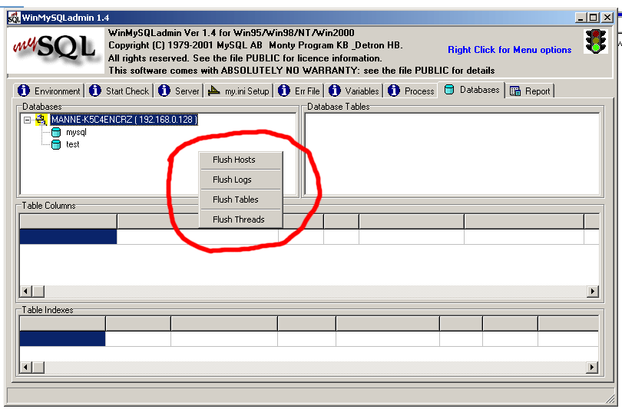Open the Server tab
The width and height of the screenshot is (622, 409).
[x=179, y=91]
